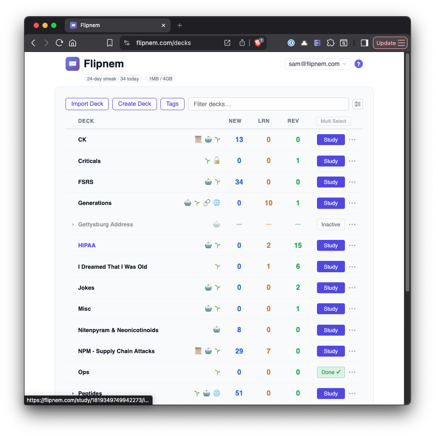Viewport: 435px width, 437px height.
Task: Click the scroll icon on the CK deck
Action: coord(198,139)
